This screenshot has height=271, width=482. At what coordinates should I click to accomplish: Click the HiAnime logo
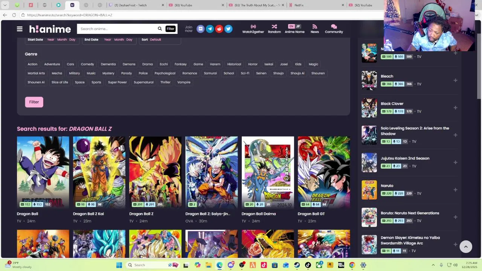50,29
